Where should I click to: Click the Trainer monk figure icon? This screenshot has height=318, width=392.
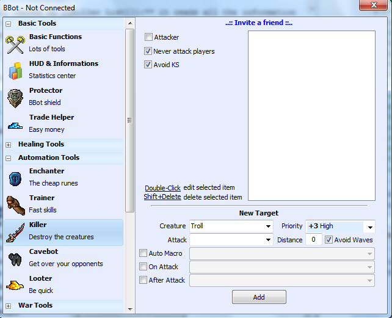coord(15,206)
